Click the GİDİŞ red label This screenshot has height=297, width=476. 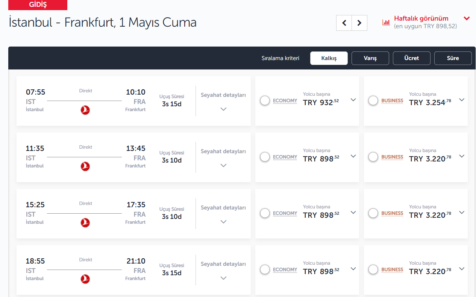click(x=38, y=5)
